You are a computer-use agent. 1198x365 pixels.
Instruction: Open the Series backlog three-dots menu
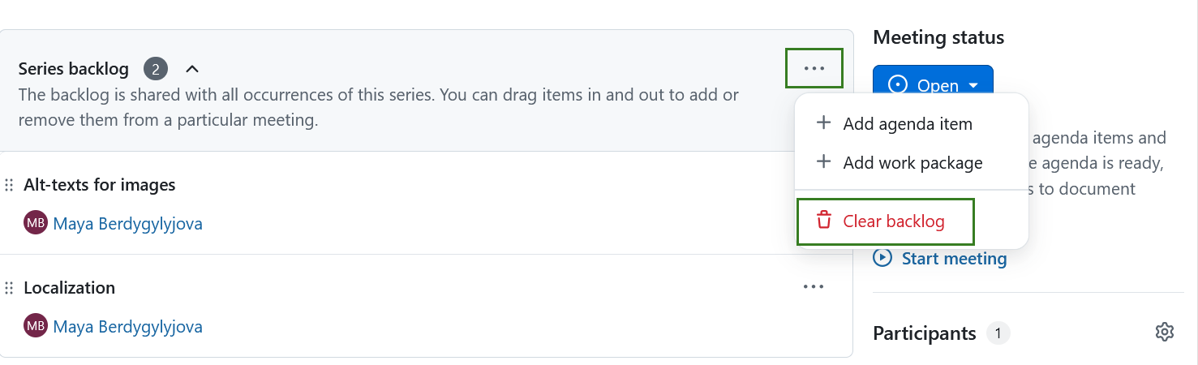814,68
